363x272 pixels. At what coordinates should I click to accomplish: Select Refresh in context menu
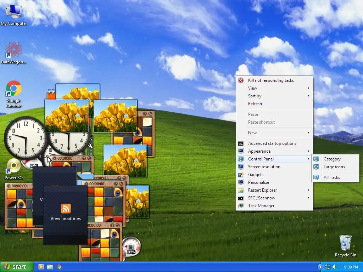pos(275,104)
